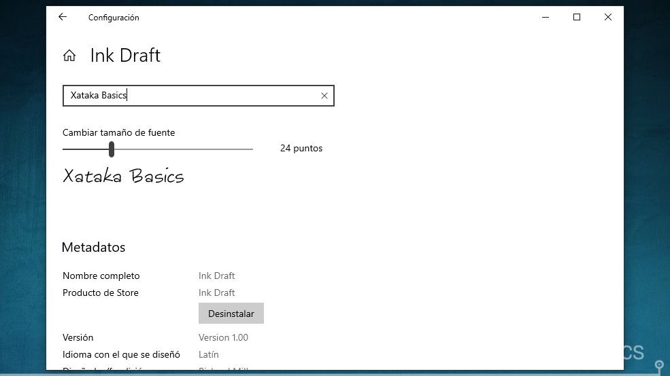The height and width of the screenshot is (376, 670).
Task: Click the Versión label
Action: point(78,337)
